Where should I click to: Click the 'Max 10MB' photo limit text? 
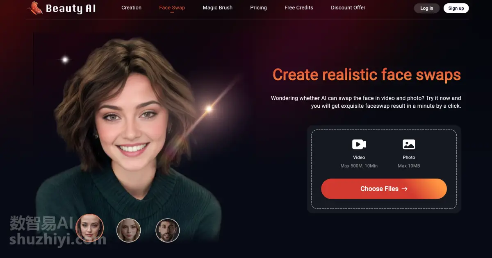pyautogui.click(x=409, y=166)
